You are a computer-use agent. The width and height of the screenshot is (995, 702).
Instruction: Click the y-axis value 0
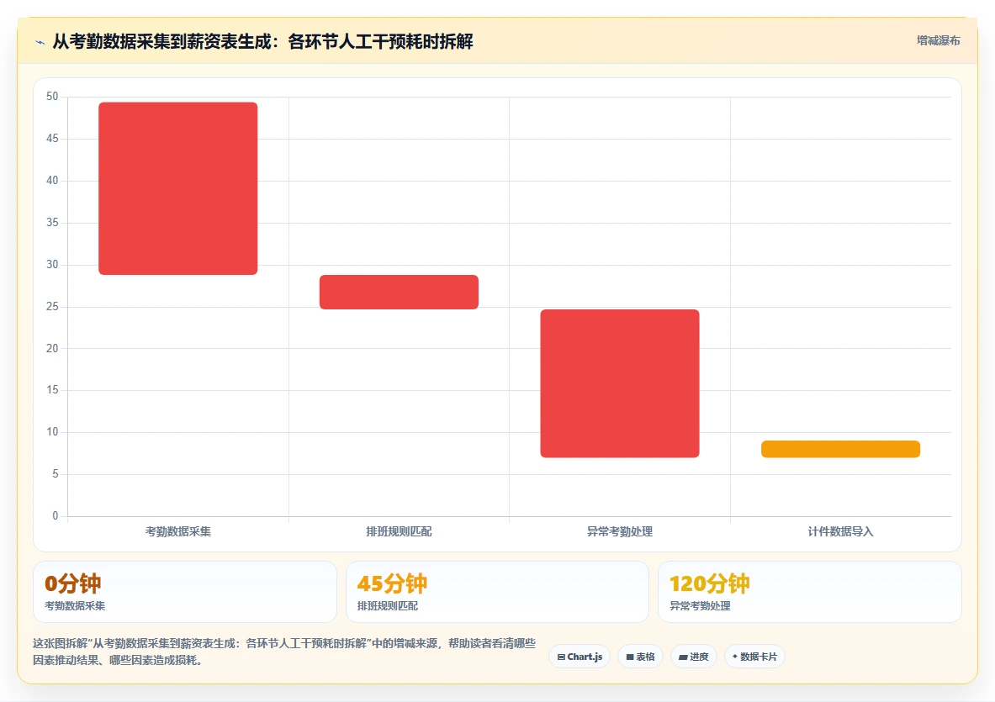tap(56, 515)
